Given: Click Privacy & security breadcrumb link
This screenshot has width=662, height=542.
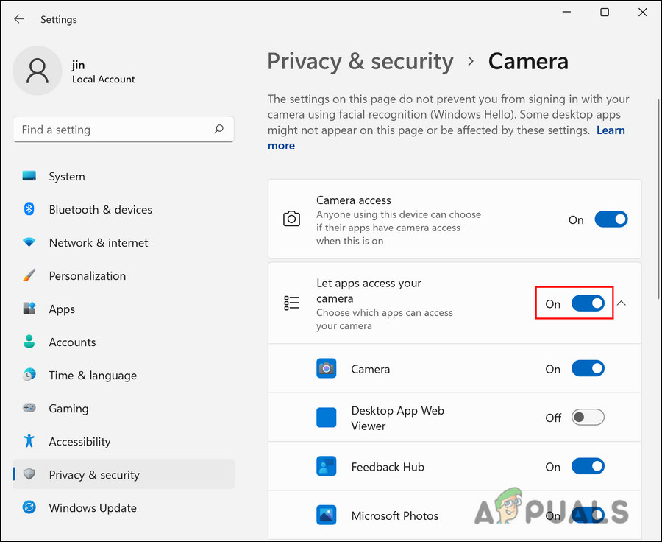Looking at the screenshot, I should (360, 61).
